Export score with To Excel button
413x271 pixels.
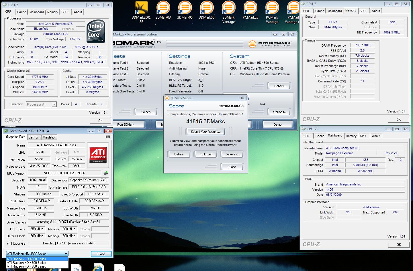[206, 154]
